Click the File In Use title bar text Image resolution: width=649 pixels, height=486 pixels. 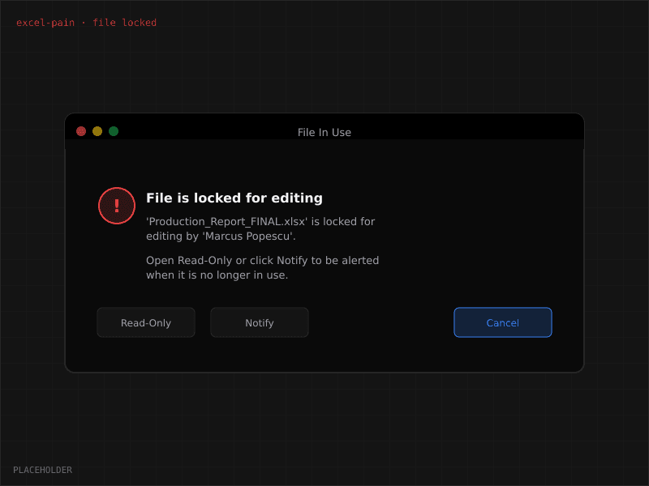point(324,132)
